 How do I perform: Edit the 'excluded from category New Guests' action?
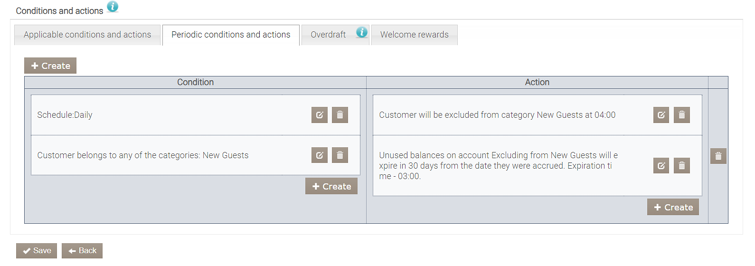click(661, 115)
